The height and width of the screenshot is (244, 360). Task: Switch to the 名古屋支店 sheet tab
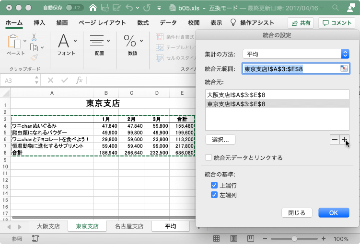point(129,226)
